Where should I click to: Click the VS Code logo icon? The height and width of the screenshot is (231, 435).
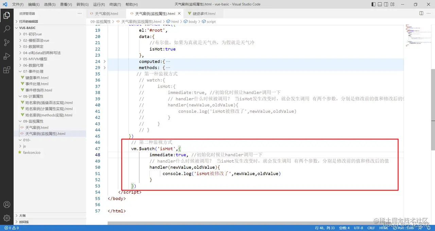5,4
